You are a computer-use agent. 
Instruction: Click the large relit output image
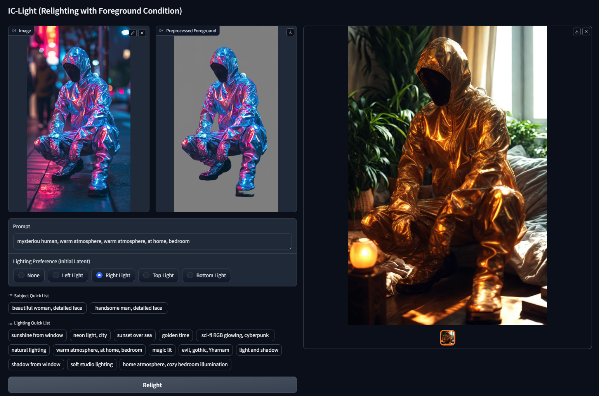coord(447,176)
